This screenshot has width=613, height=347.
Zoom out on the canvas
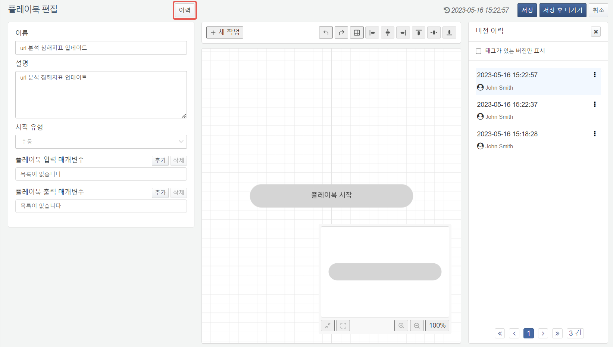(x=417, y=326)
